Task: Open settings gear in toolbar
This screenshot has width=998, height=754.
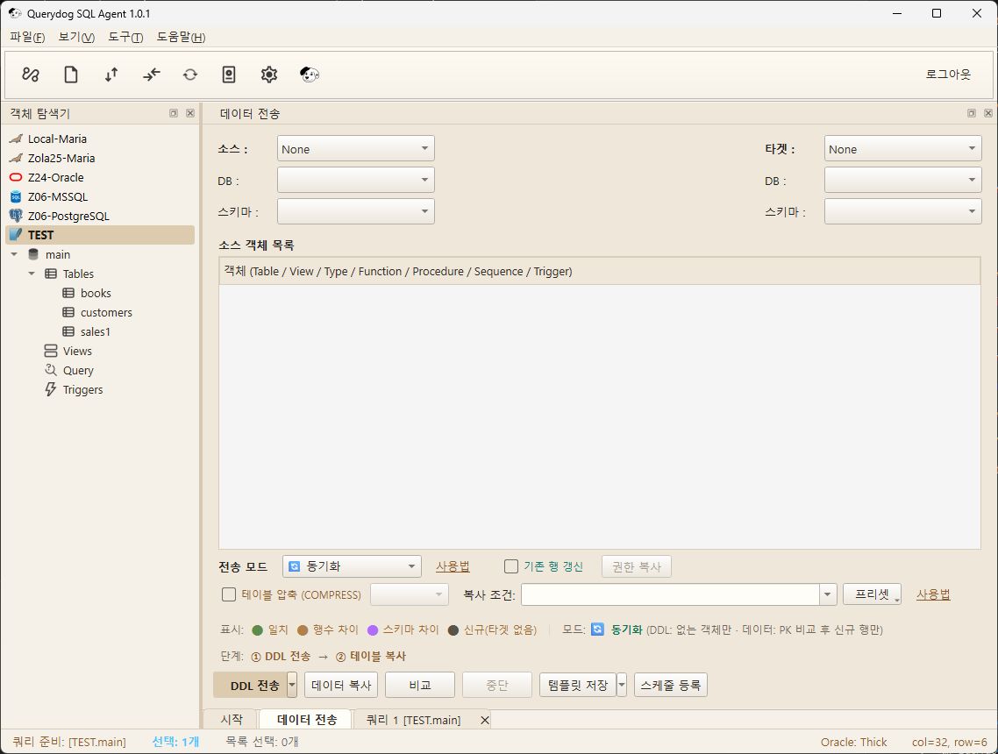Action: (269, 75)
